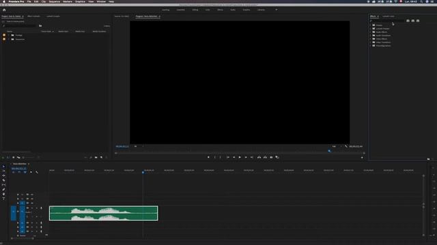Click the Extract button
The width and height of the screenshot is (437, 245).
tap(265, 157)
